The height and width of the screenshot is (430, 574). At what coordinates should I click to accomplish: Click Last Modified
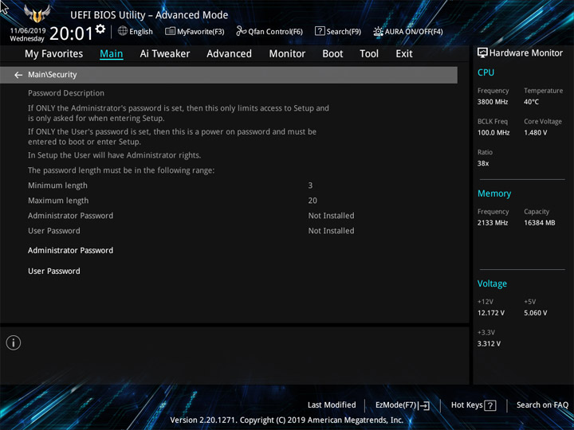(x=332, y=405)
